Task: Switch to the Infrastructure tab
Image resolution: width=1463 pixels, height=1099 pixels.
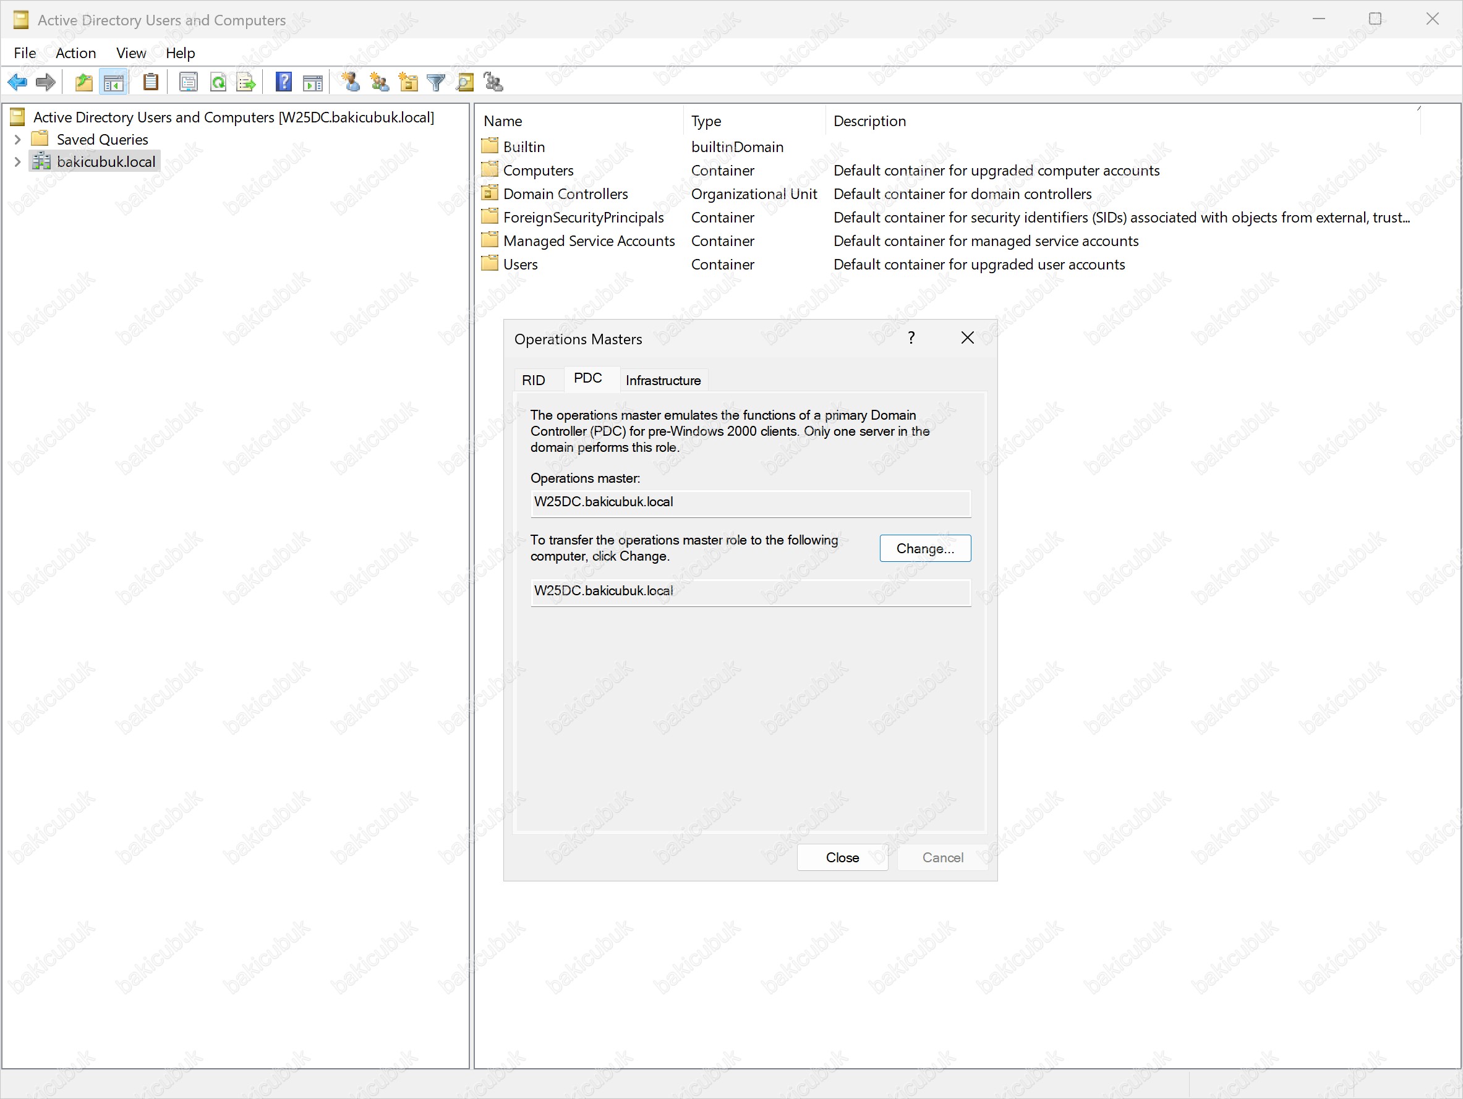Action: click(x=663, y=380)
